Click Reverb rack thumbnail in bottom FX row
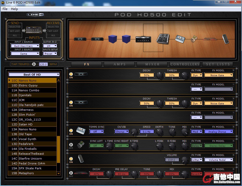The width and height of the screenshot is (242, 186). [81, 173]
